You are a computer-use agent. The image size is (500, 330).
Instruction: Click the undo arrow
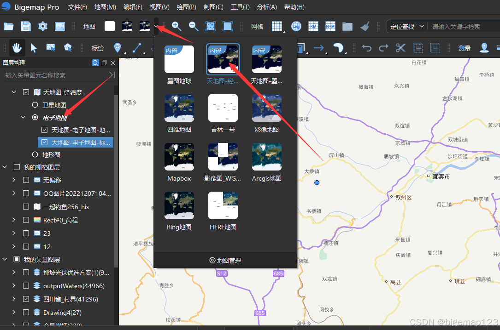(367, 48)
